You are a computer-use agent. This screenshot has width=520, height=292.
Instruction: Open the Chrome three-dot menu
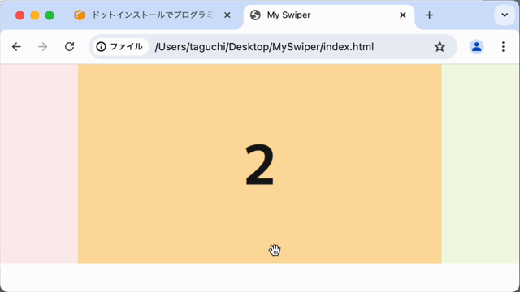tap(503, 47)
